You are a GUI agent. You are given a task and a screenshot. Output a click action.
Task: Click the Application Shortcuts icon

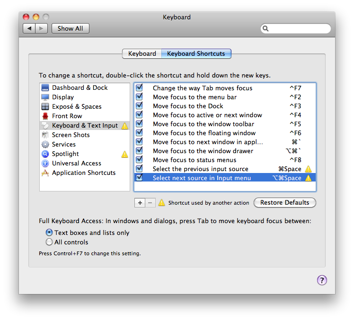pos(45,173)
